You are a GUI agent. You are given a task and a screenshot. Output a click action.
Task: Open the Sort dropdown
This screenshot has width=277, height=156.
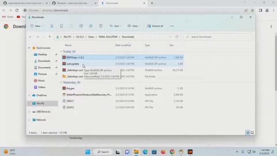(116, 26)
